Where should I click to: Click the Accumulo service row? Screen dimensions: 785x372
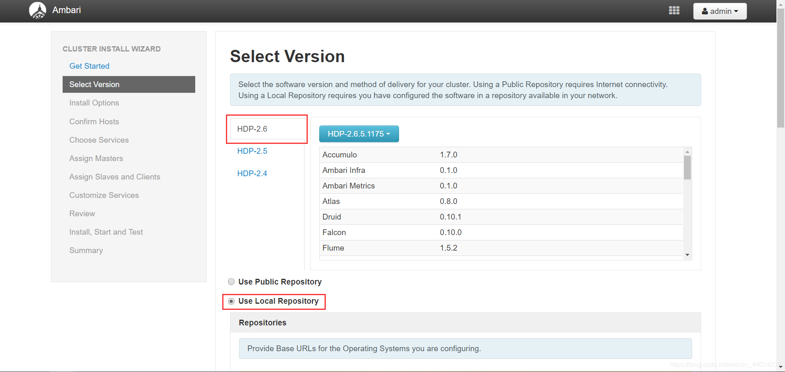pos(501,155)
